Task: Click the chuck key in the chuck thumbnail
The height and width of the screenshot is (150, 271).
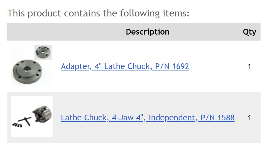Action: coord(26,120)
